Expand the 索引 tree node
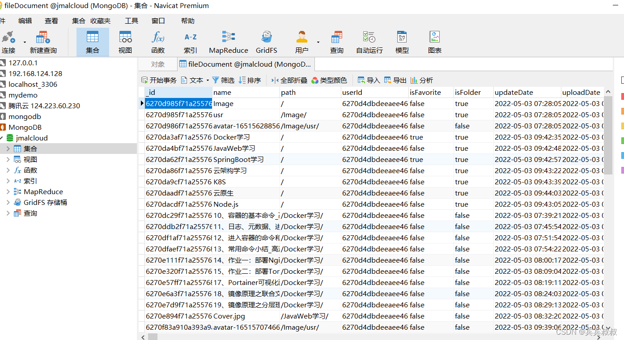Viewport: 624px width, 340px height. 8,181
